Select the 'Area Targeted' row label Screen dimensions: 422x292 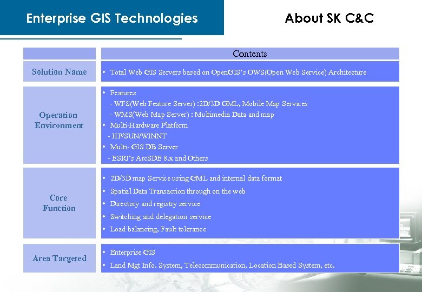[x=60, y=258]
